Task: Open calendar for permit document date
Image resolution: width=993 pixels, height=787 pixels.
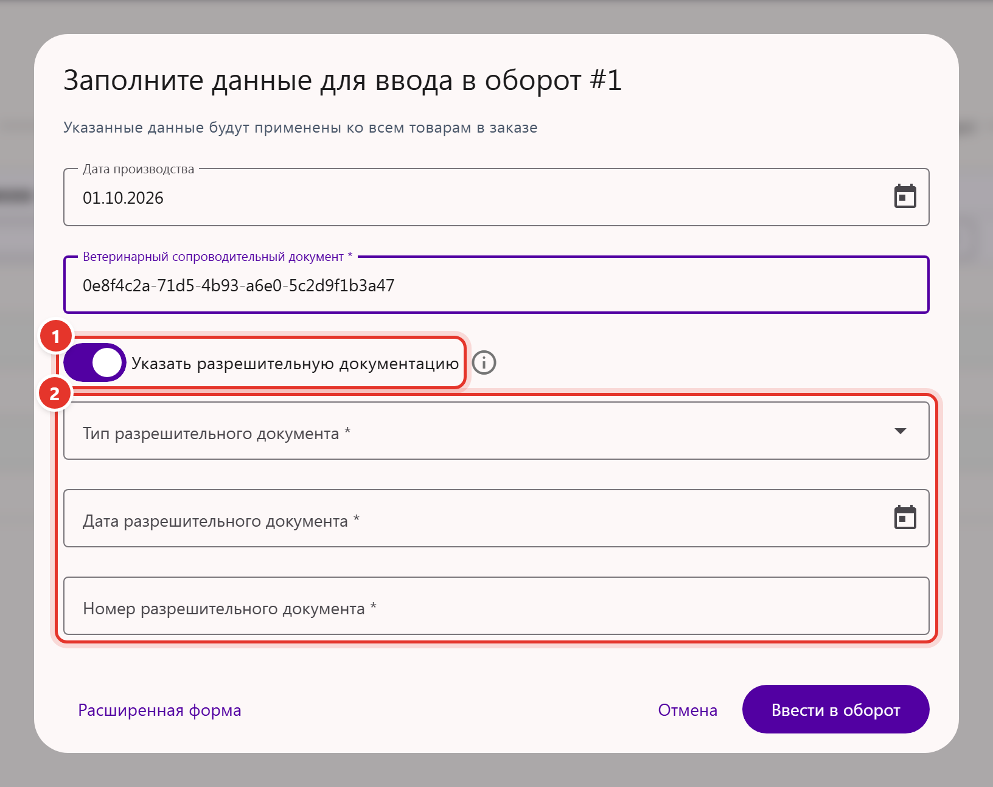Action: point(905,518)
